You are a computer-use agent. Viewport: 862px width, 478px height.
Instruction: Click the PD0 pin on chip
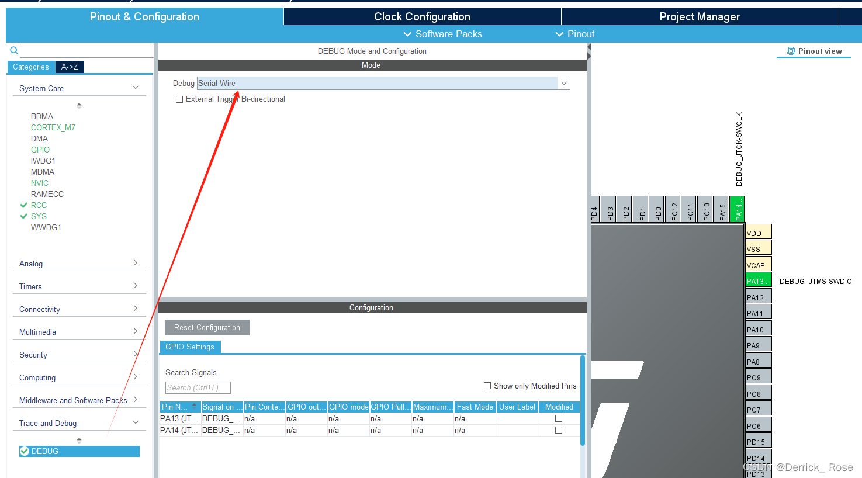(656, 209)
